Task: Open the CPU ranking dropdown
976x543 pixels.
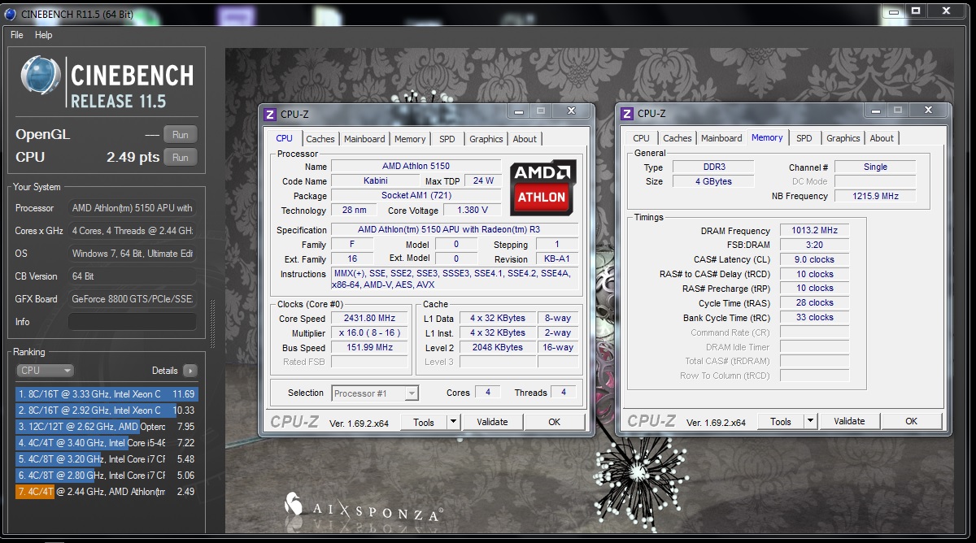Action: (x=45, y=371)
